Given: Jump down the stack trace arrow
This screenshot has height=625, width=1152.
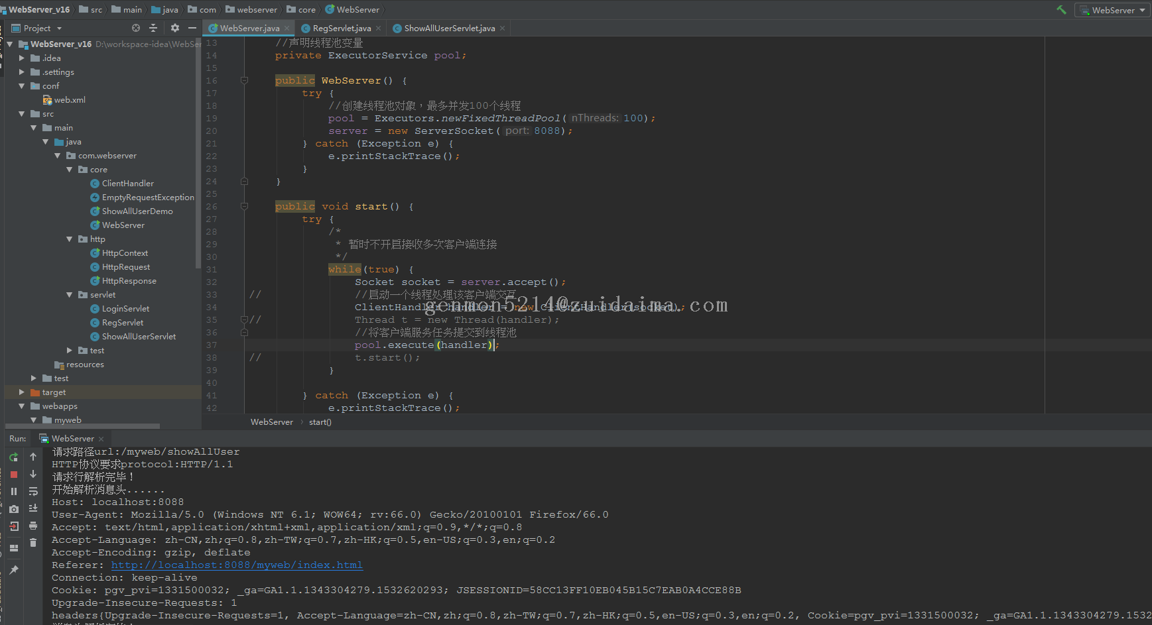Looking at the screenshot, I should click(x=33, y=474).
